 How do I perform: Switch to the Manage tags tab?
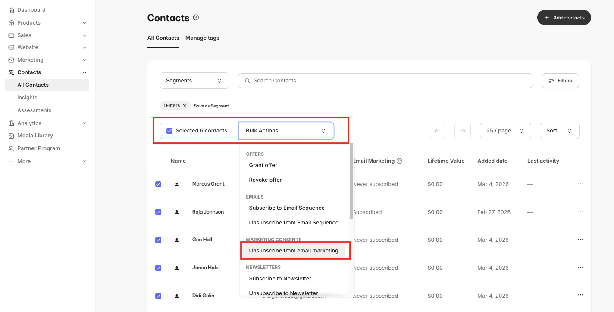(202, 38)
